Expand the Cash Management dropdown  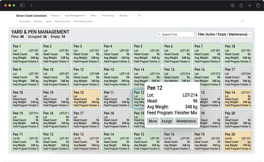75,16
